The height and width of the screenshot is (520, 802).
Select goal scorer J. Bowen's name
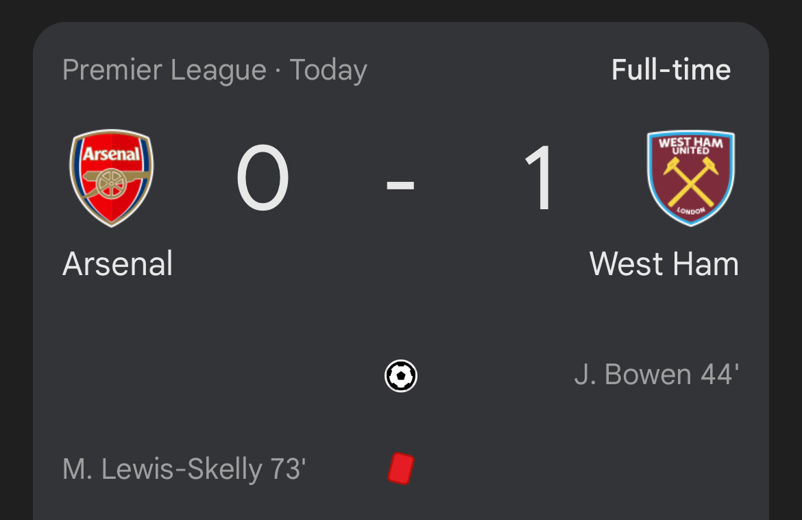[x=632, y=375]
